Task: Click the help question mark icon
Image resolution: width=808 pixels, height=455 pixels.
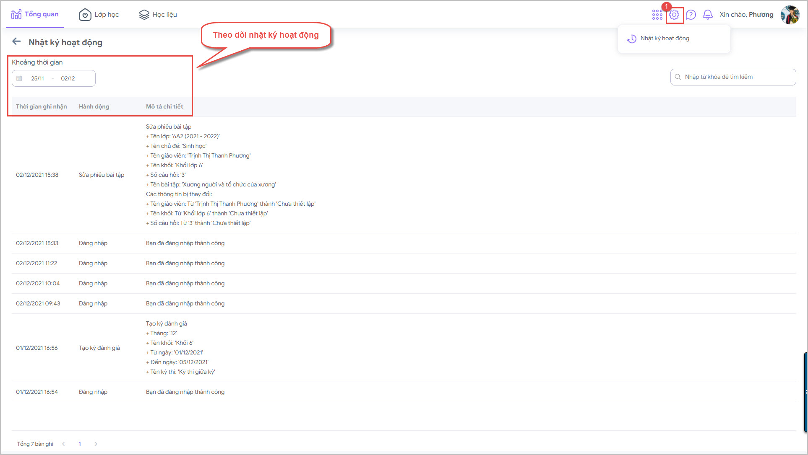Action: pos(691,15)
